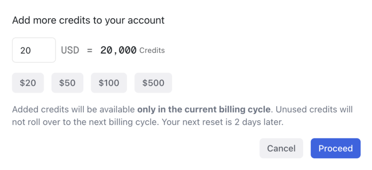Select the $500 preset amount
This screenshot has width=372, height=170.
(x=153, y=83)
